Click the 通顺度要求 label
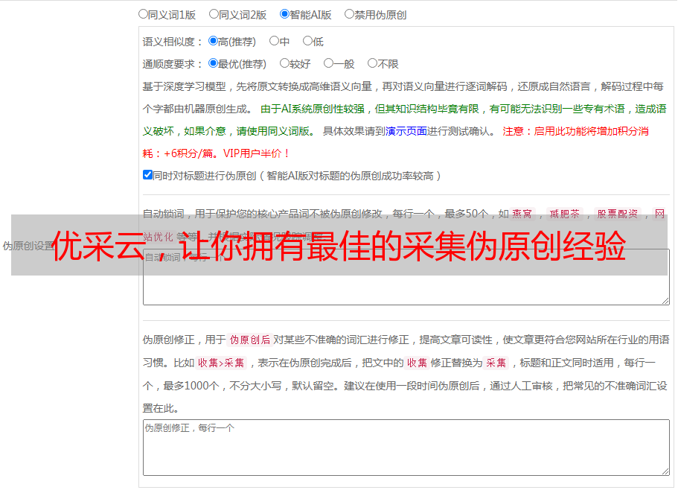 coord(173,65)
